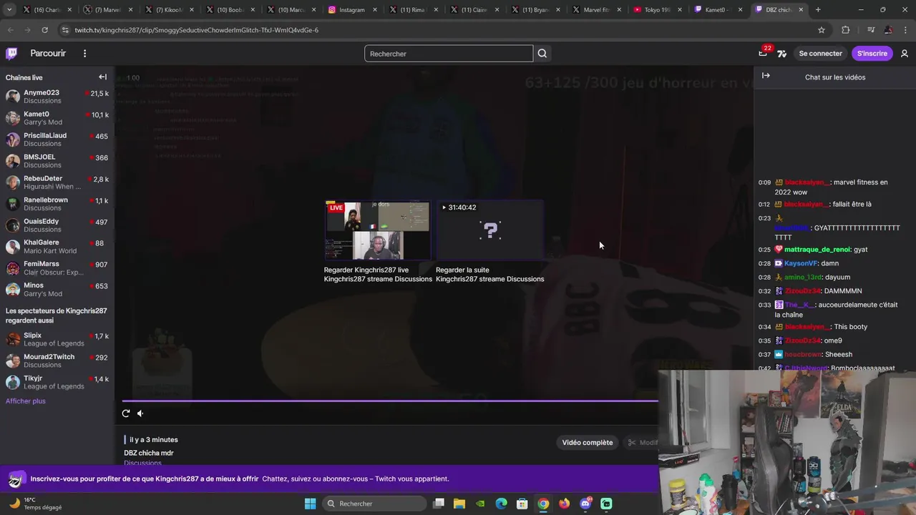The height and width of the screenshot is (515, 916).
Task: Open NVIDIA app from taskbar
Action: tap(480, 504)
